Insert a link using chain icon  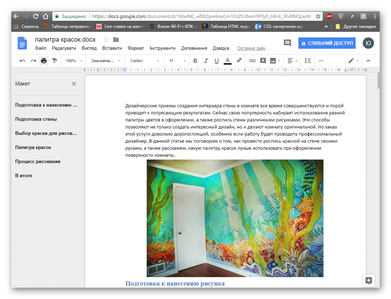tap(252, 61)
